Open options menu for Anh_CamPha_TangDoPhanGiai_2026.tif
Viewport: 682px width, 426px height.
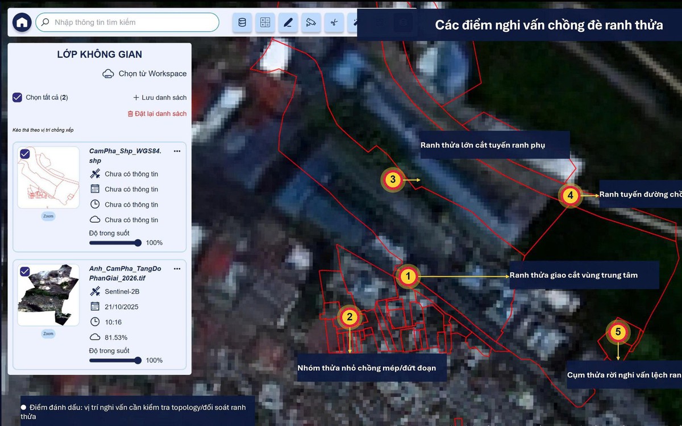[177, 269]
